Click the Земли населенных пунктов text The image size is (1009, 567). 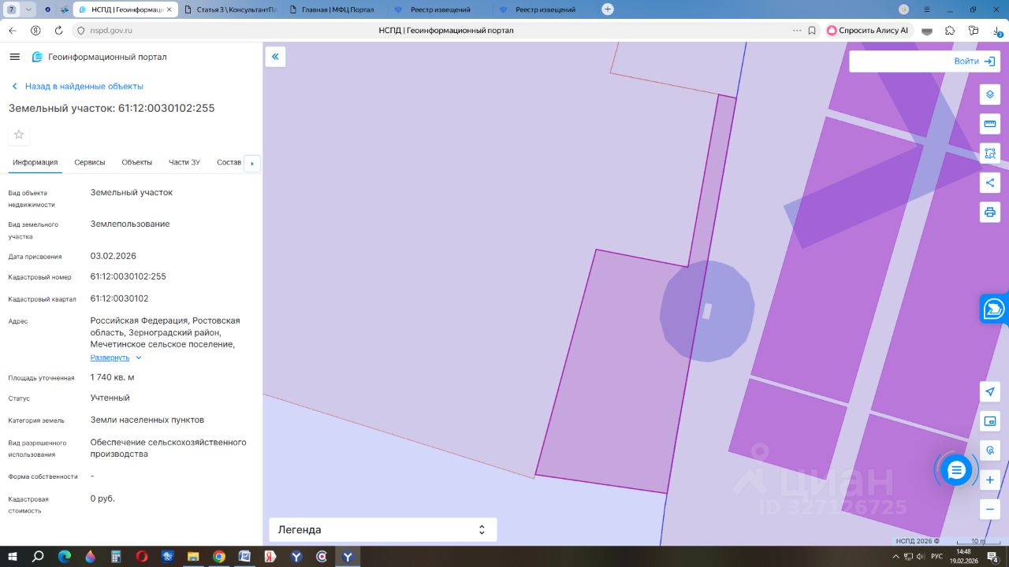click(x=147, y=420)
